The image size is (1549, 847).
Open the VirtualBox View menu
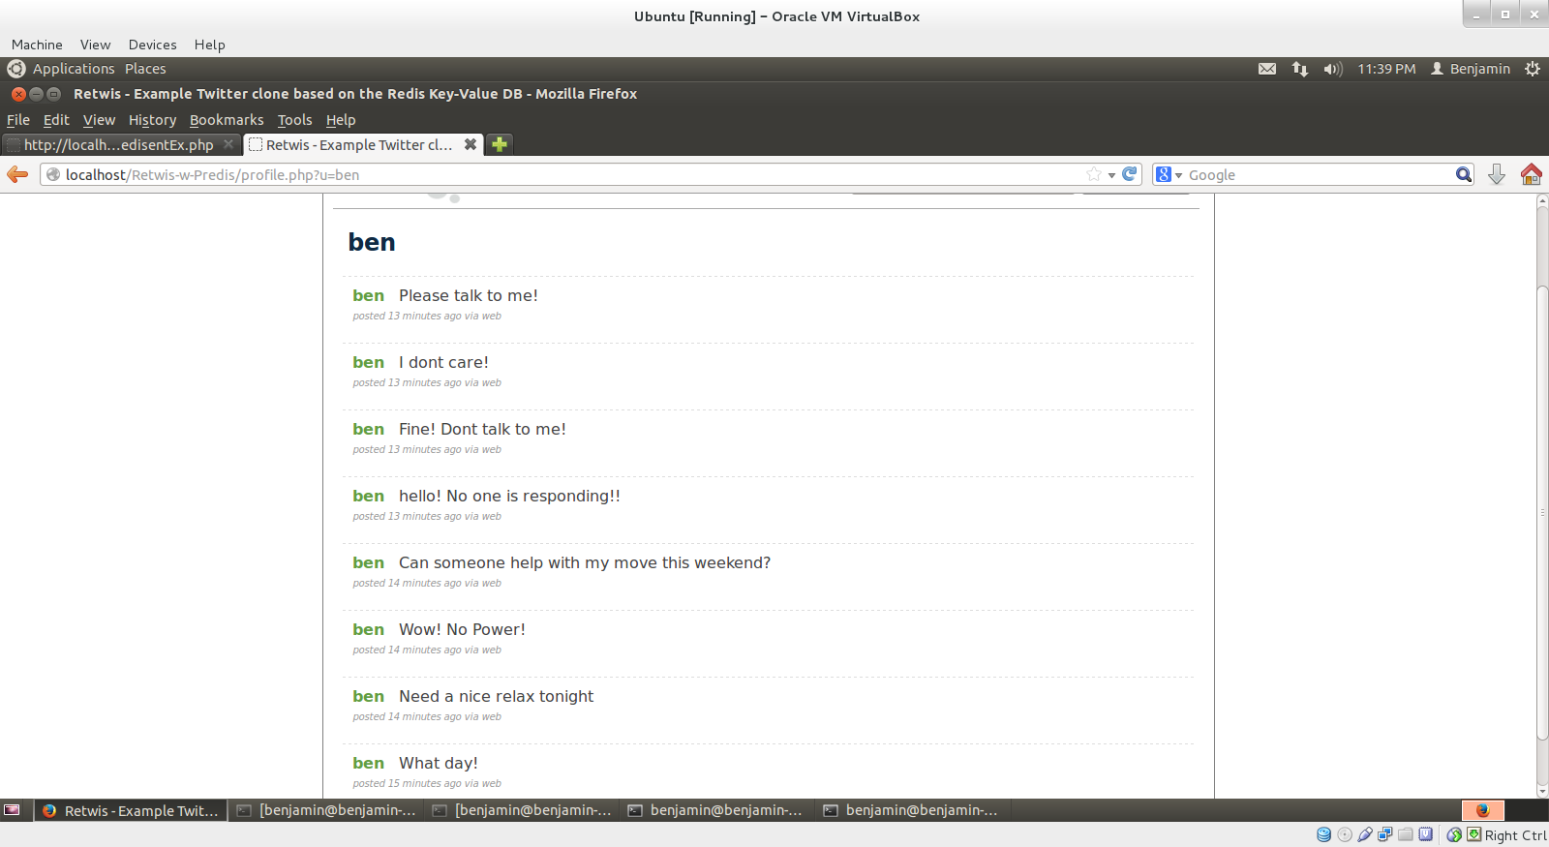(96, 45)
